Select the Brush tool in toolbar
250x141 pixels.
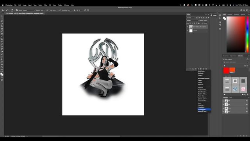[2, 36]
